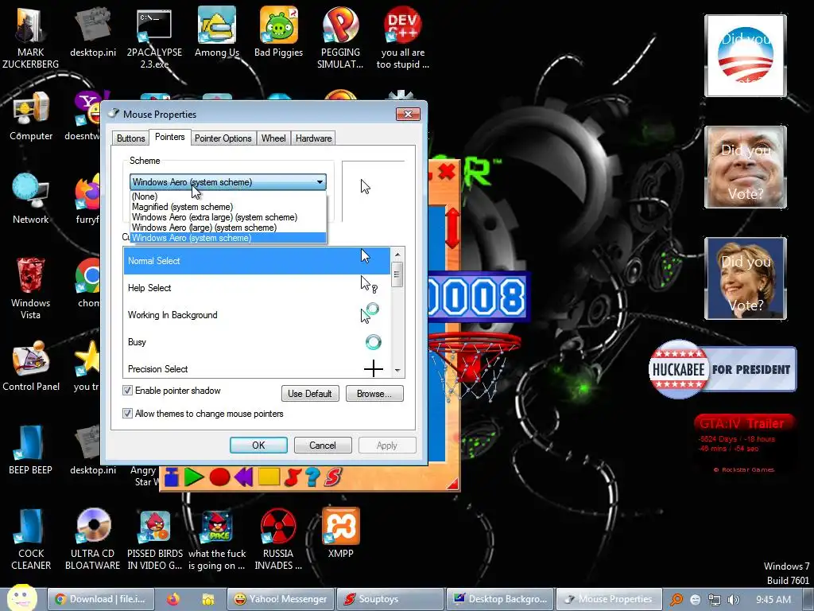Click the Cancel button
The width and height of the screenshot is (814, 611).
[x=323, y=446]
